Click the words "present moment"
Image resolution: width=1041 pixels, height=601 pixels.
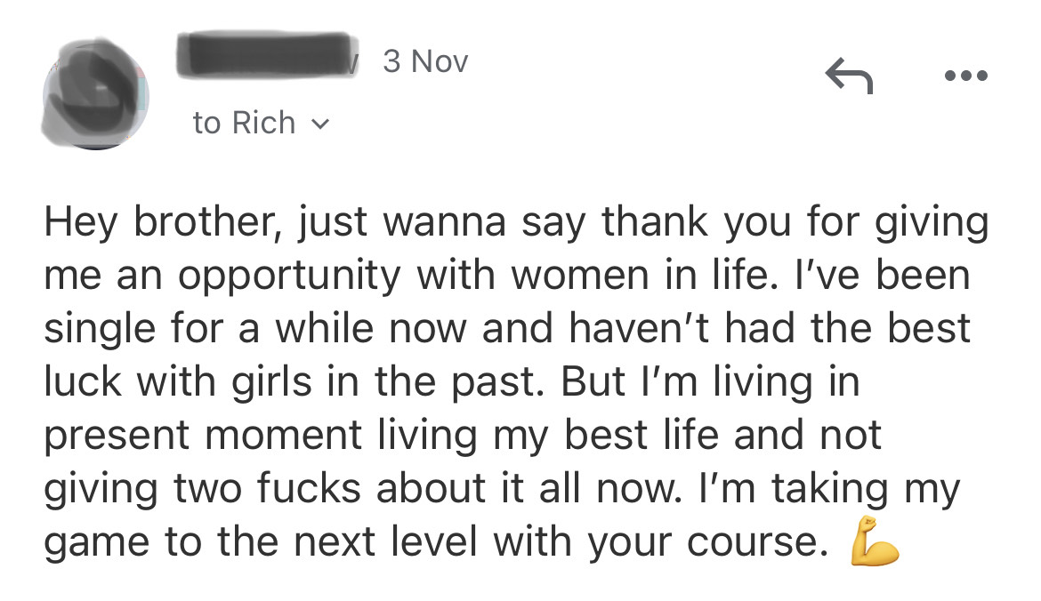(203, 437)
